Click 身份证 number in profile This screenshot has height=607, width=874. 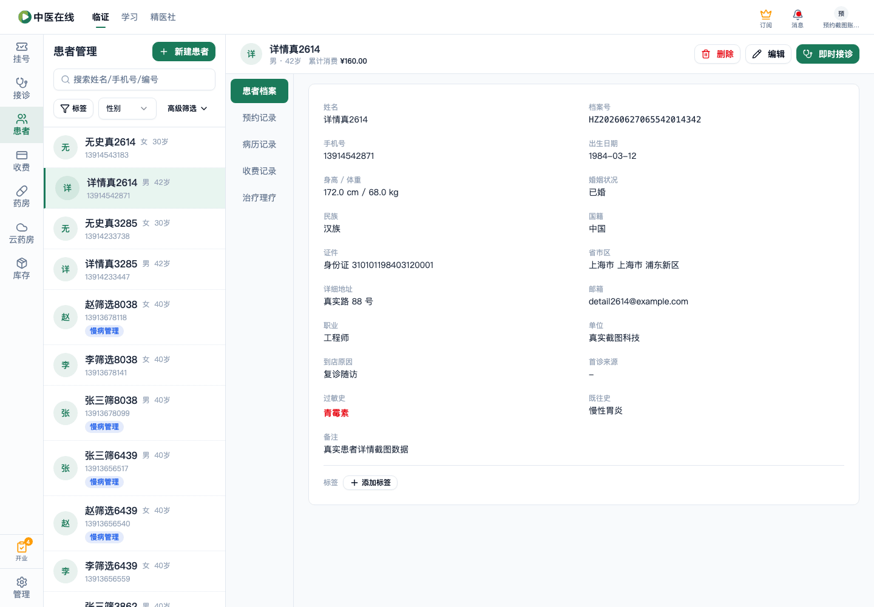tap(379, 265)
